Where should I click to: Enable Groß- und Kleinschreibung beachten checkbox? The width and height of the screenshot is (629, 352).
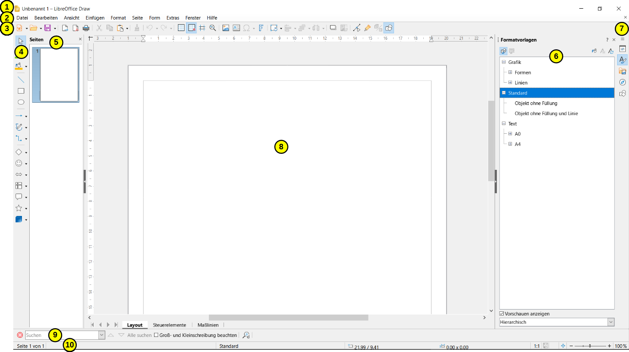[x=156, y=335]
